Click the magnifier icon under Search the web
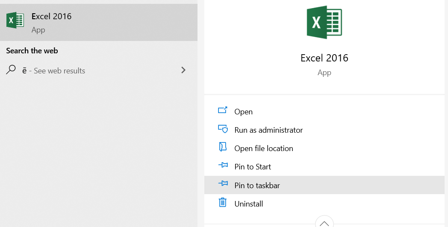 click(x=12, y=70)
